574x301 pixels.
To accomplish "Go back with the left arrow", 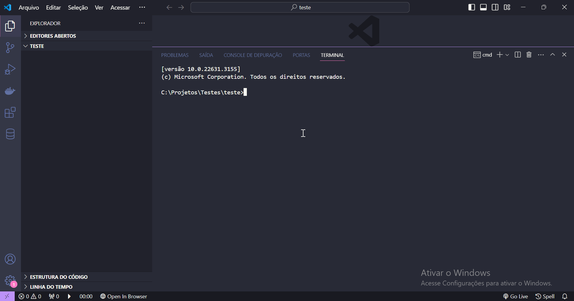I will pyautogui.click(x=169, y=7).
